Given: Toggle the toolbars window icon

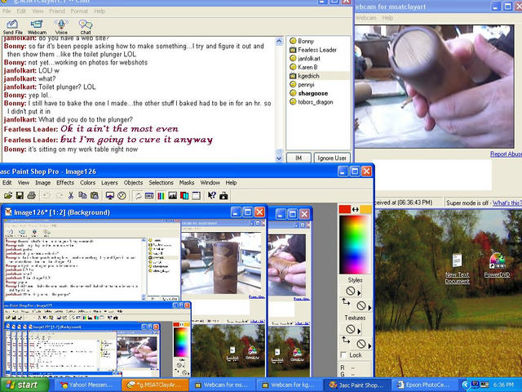Looking at the screenshot, I should click(196, 196).
